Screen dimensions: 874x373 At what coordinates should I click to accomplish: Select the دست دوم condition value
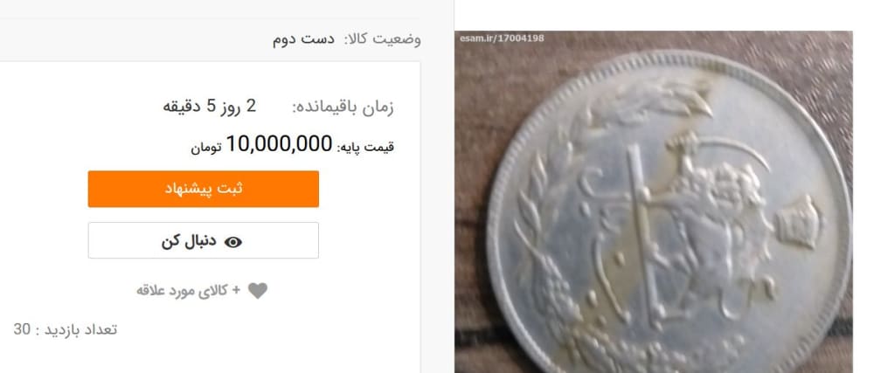(303, 39)
